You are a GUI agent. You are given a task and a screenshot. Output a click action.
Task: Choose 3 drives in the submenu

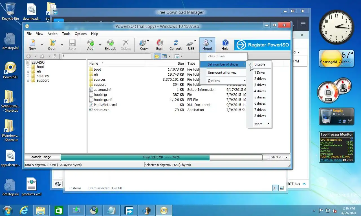click(259, 85)
